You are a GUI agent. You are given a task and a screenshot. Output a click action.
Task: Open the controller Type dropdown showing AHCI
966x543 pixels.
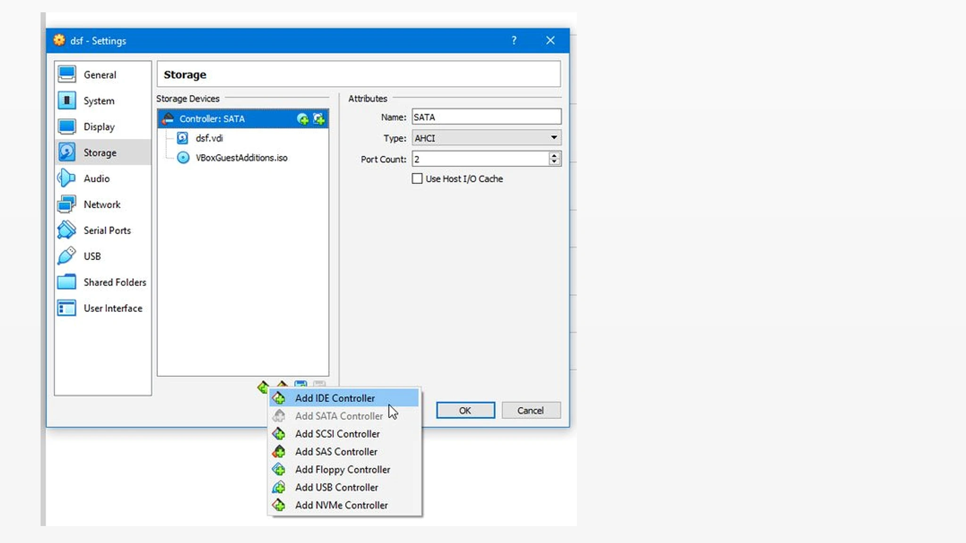point(486,138)
